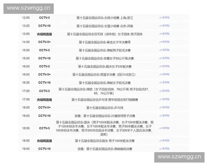Select program title 跳水女子3米板决赛
The image size is (208, 166).
pos(105,66)
